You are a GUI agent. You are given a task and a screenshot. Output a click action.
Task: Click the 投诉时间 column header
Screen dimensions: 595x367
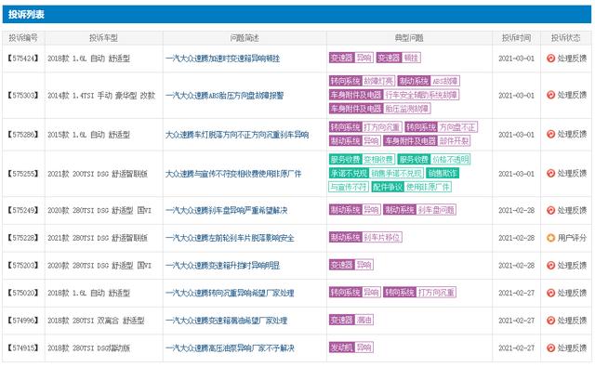516,38
